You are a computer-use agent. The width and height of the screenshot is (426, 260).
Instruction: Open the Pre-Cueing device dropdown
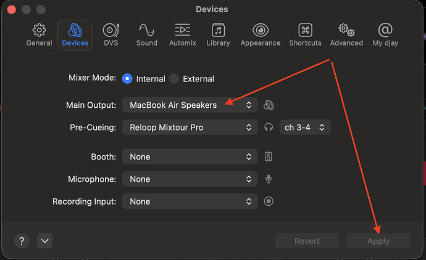click(190, 127)
